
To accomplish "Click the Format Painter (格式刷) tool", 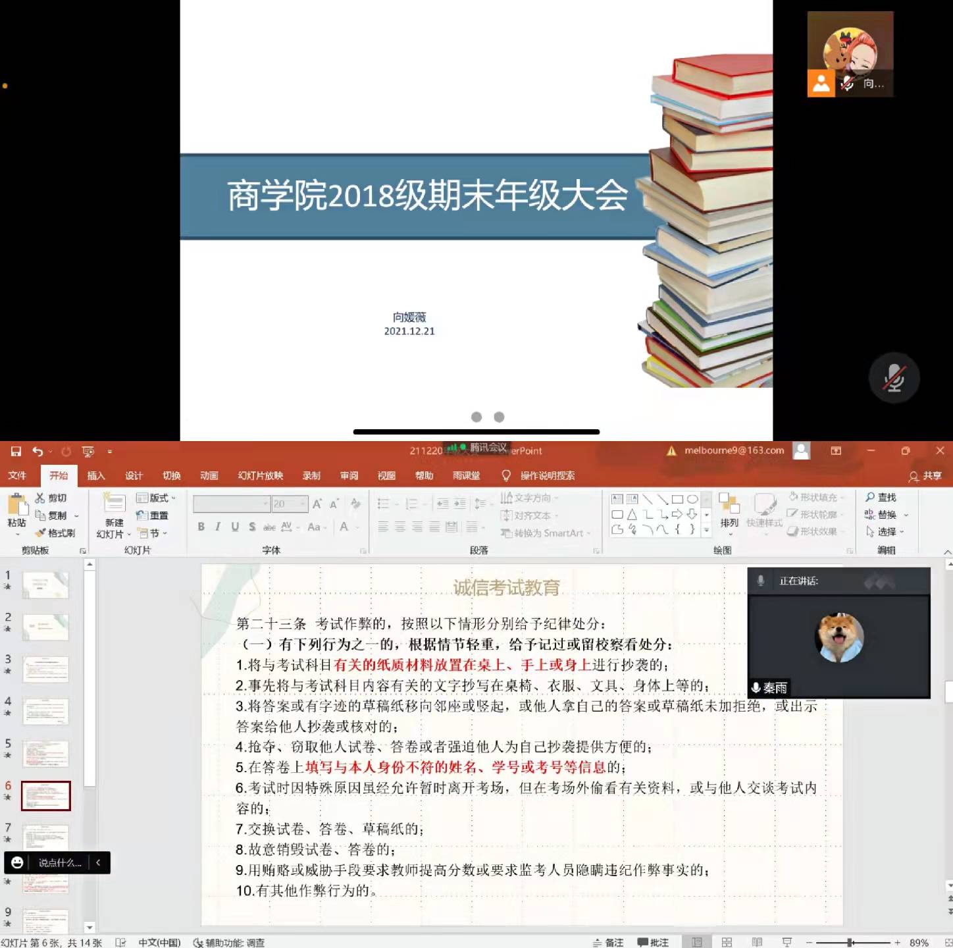I will point(56,533).
